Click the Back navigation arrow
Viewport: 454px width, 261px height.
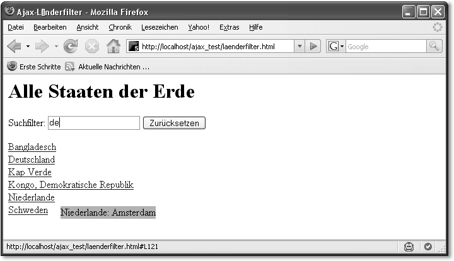14,47
